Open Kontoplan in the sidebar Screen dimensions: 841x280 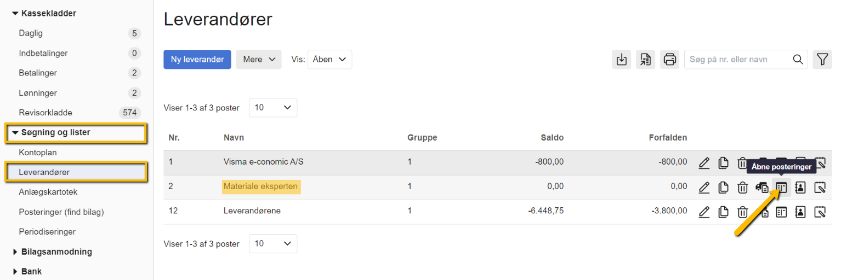pyautogui.click(x=38, y=153)
